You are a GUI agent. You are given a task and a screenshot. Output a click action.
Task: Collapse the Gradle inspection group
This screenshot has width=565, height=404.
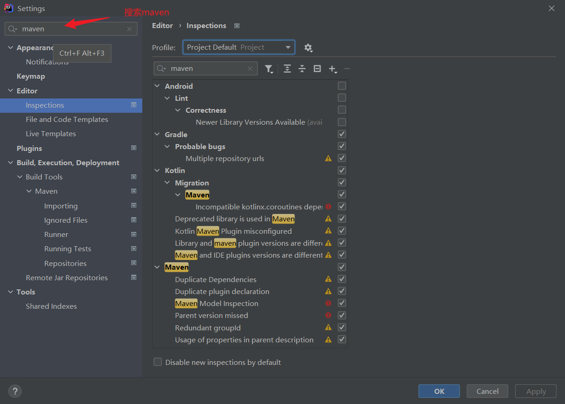(x=157, y=134)
